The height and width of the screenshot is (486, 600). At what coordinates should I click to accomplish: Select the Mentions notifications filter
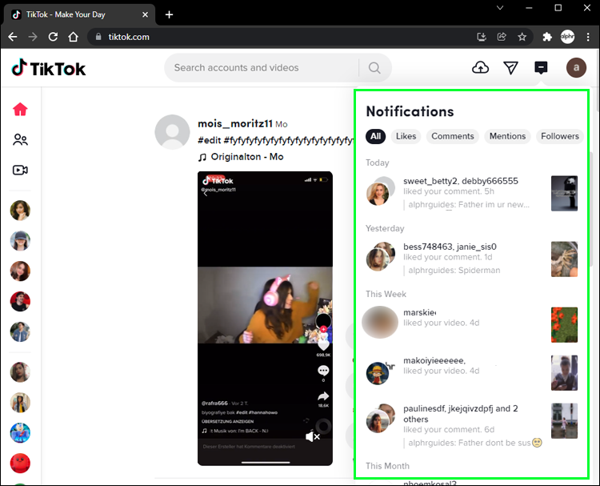(507, 136)
